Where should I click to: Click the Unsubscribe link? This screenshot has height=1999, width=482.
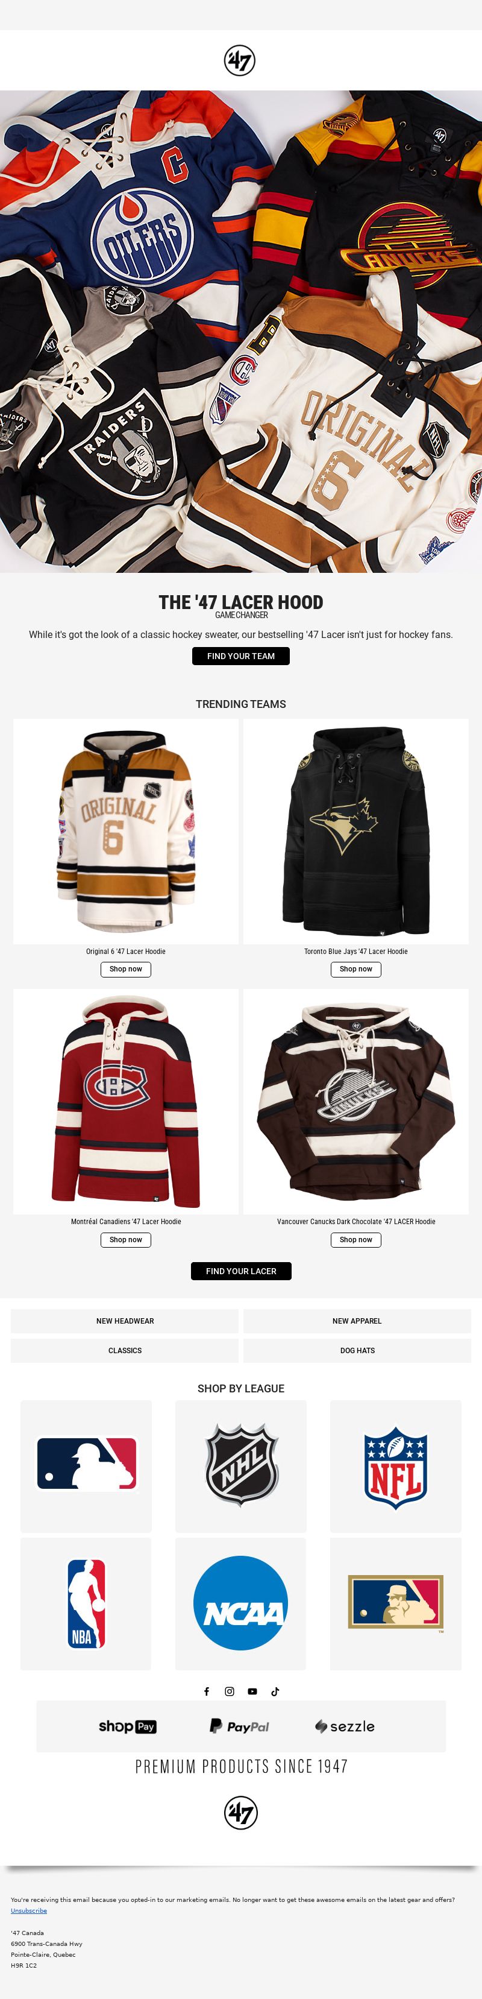tap(29, 1910)
